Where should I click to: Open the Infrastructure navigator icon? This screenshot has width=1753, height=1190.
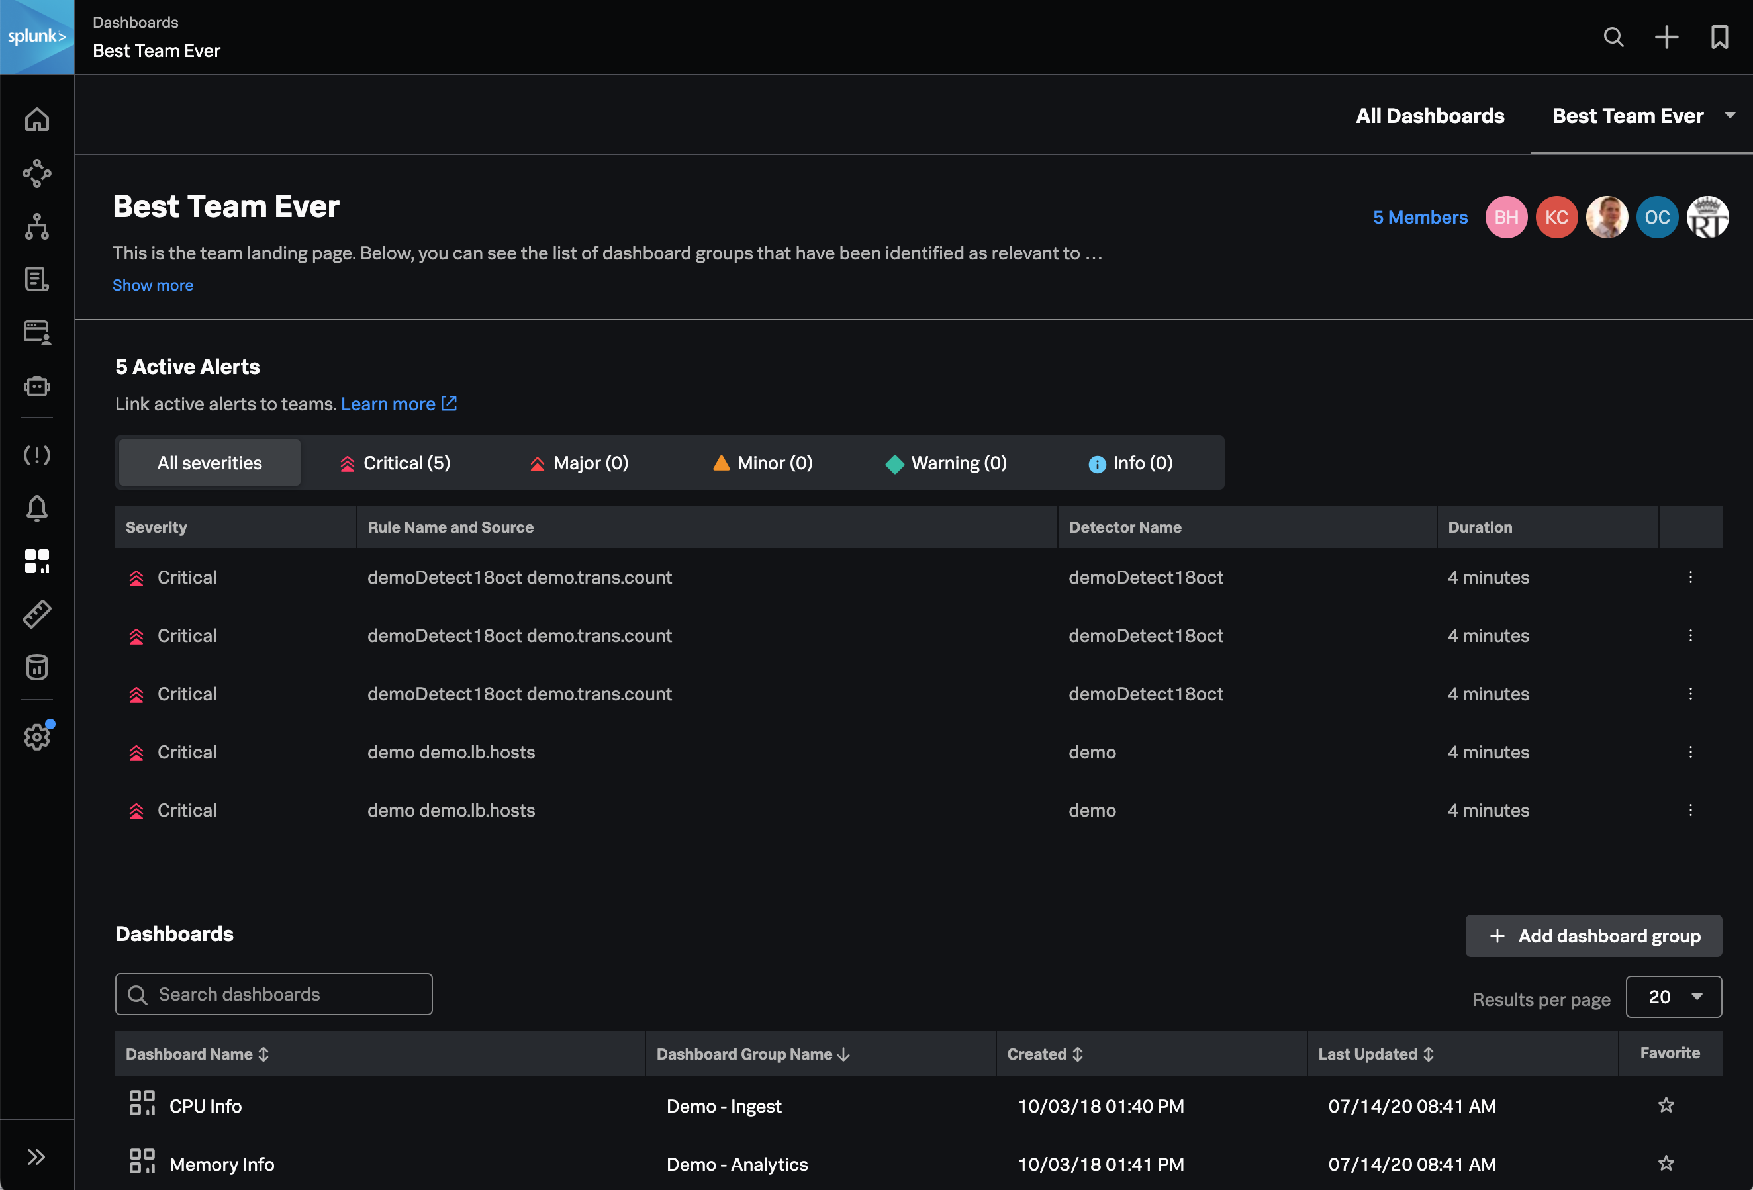tap(37, 227)
